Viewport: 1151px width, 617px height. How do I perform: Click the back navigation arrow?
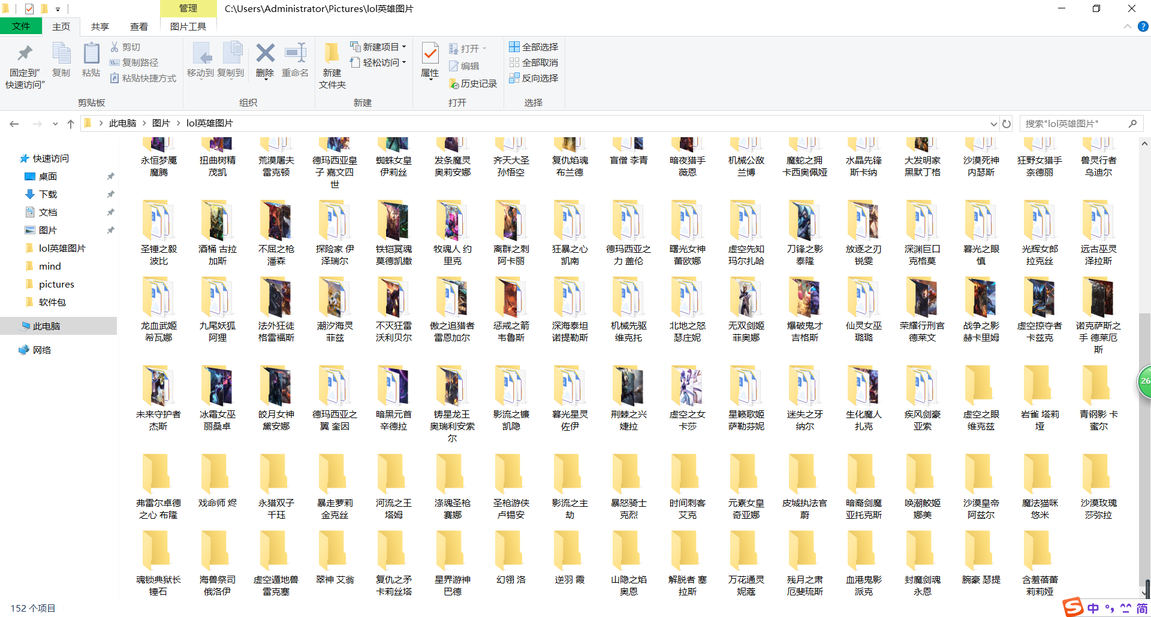pyautogui.click(x=14, y=123)
